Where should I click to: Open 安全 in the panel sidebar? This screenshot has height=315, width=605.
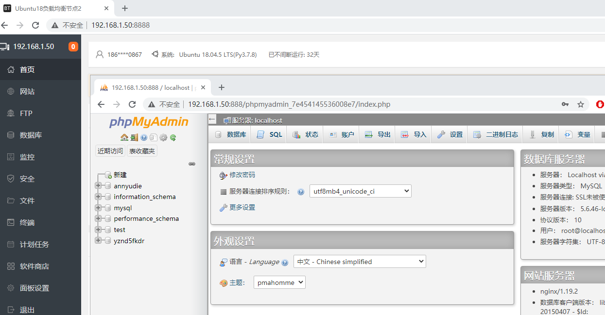(x=40, y=179)
